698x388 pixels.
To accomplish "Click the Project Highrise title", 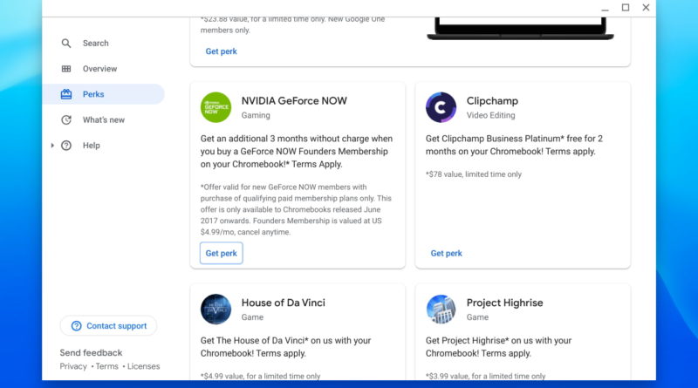I will 504,303.
